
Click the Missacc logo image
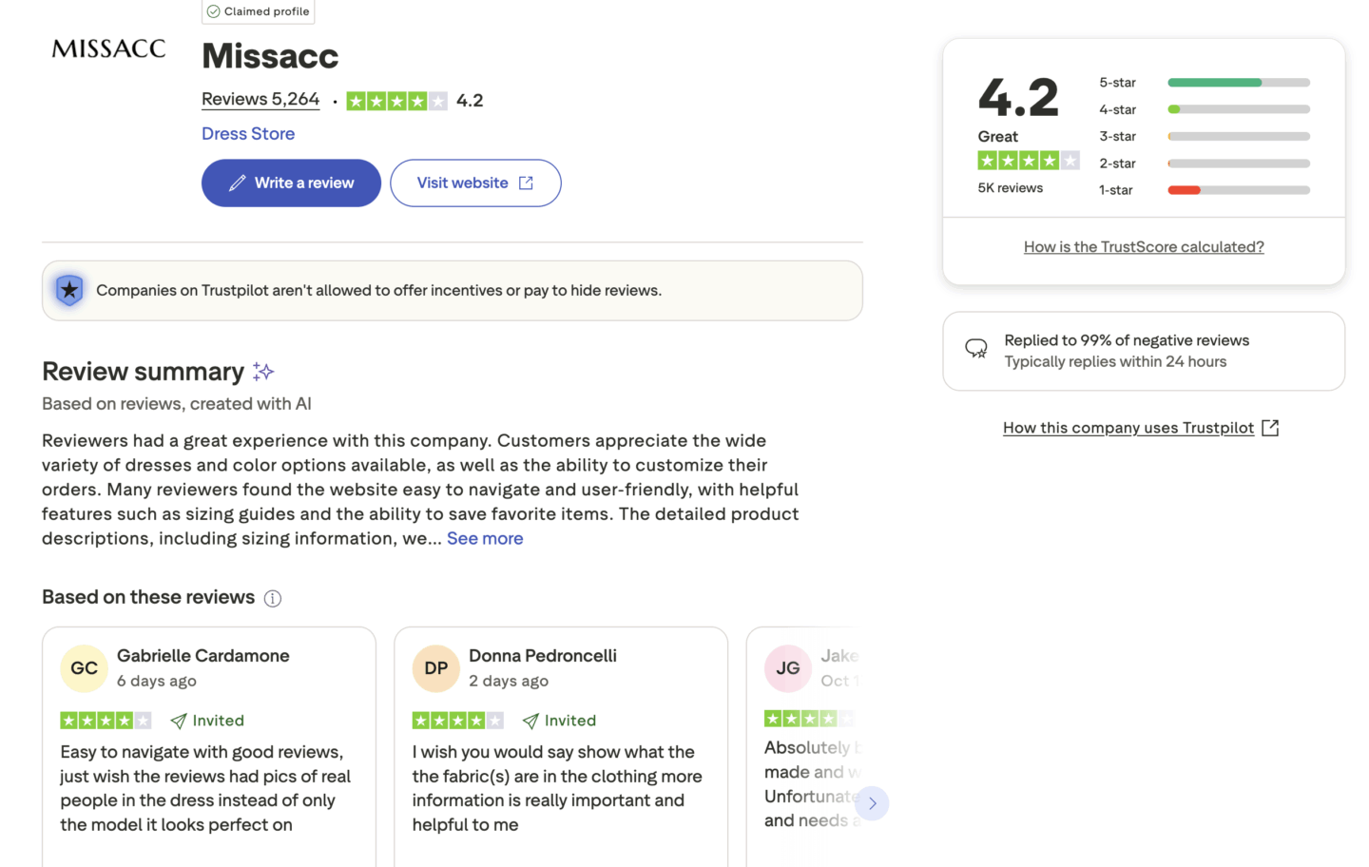point(108,48)
